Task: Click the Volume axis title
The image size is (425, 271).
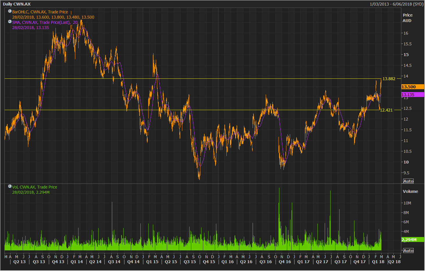Action: (x=410, y=191)
